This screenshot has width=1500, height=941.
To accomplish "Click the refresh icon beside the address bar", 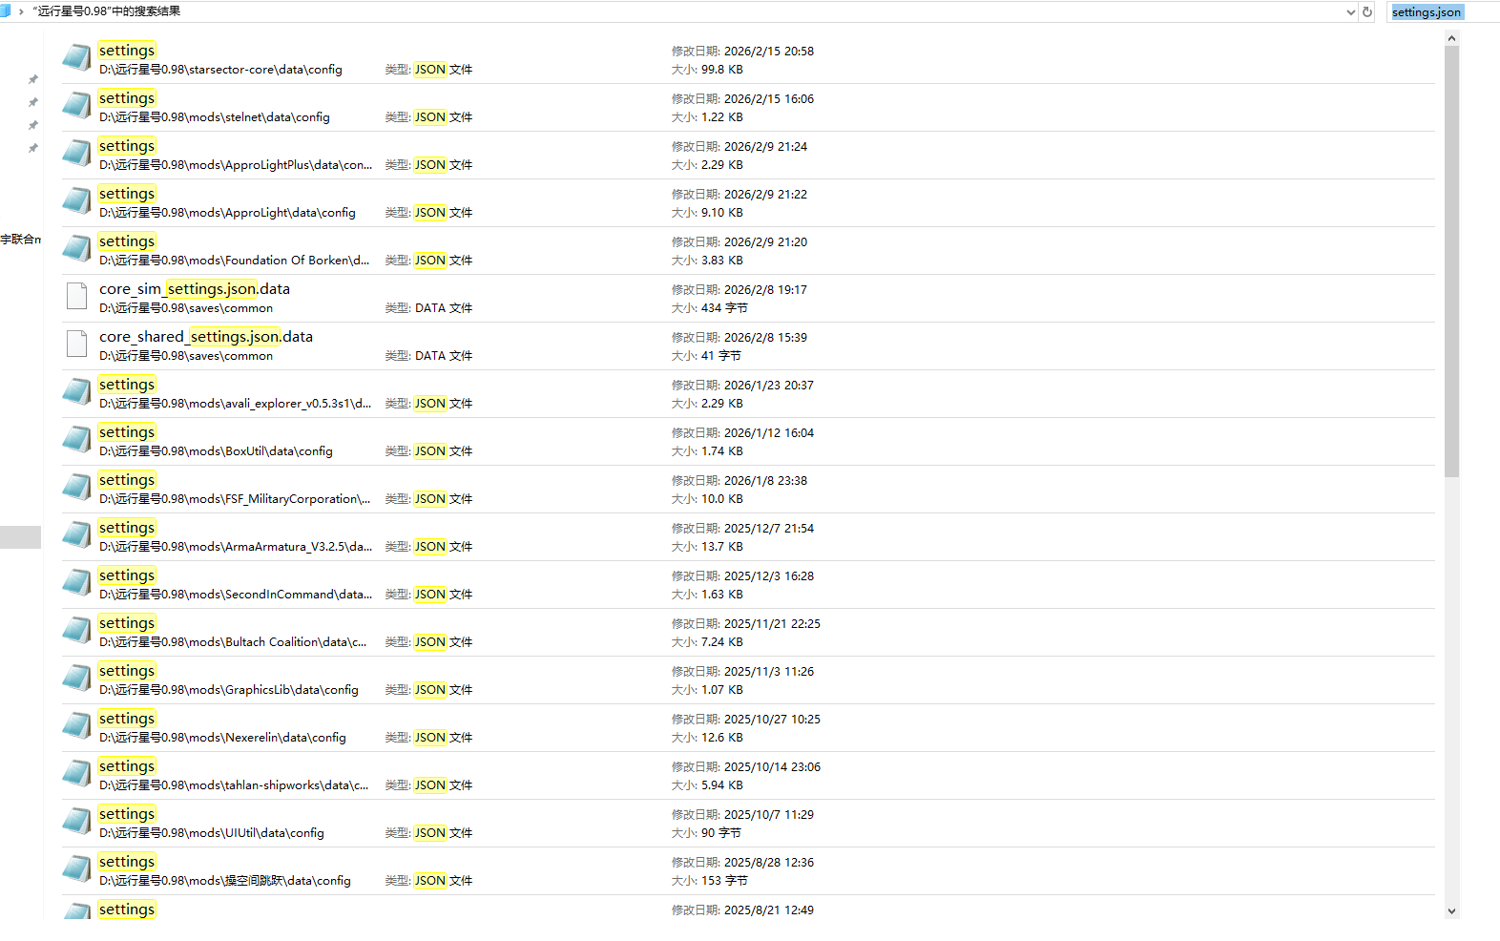I will (x=1367, y=12).
